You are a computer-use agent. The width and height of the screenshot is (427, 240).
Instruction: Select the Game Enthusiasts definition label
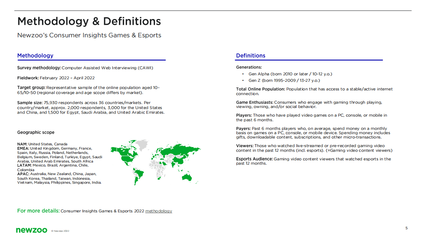[254, 102]
